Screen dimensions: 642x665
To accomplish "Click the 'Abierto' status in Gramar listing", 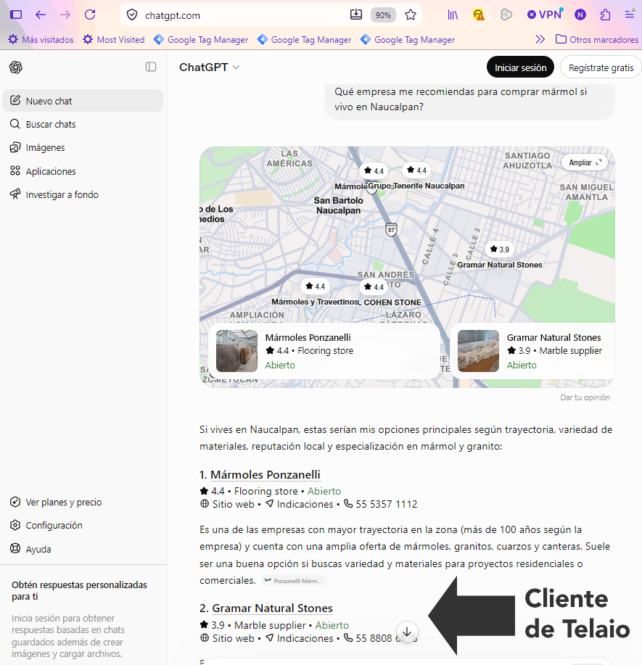I will click(332, 625).
